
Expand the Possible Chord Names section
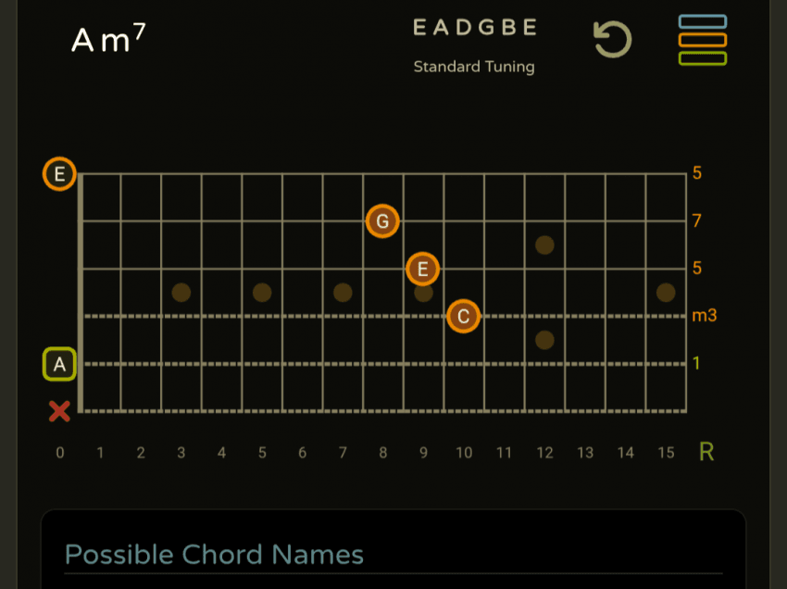(x=214, y=555)
